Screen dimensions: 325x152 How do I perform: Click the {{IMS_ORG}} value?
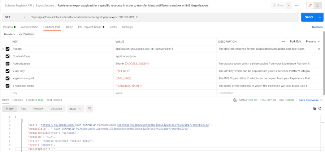pos(123,79)
